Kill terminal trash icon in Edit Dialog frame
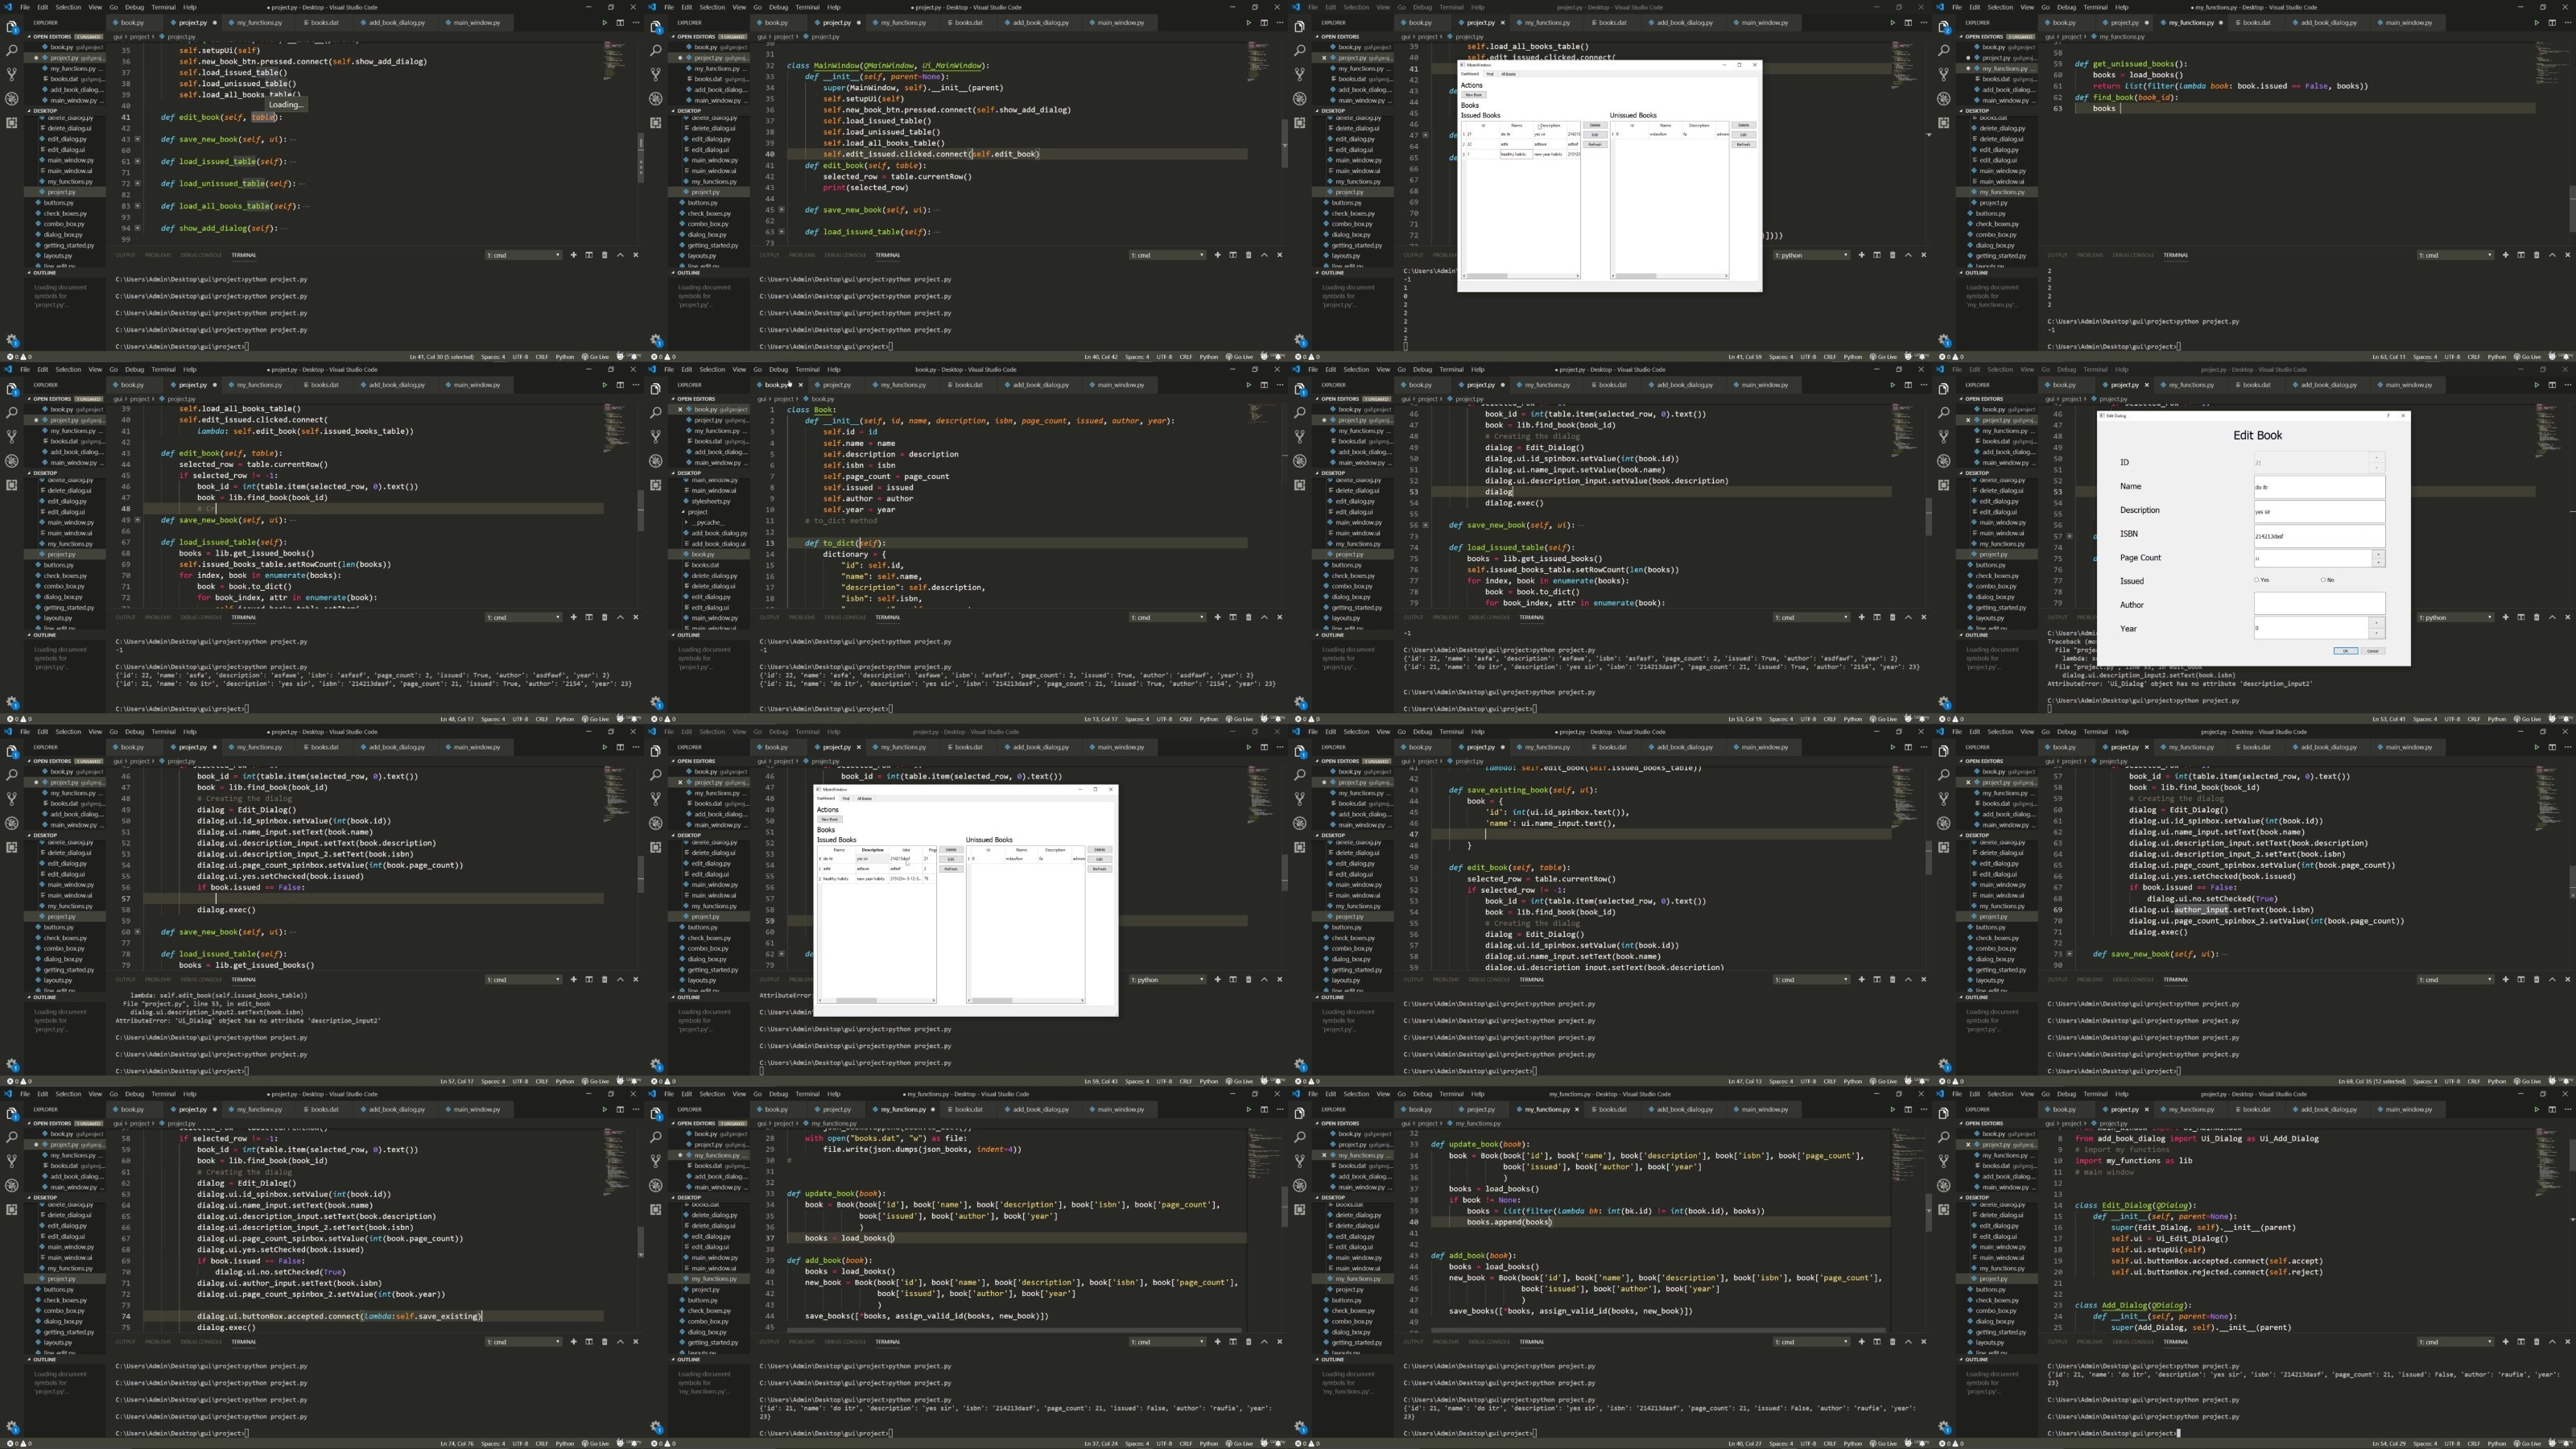Image resolution: width=2576 pixels, height=1449 pixels. click(2536, 617)
